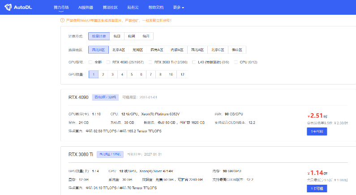
Task: Open the 算力市场 nav tab
Action: [x=61, y=8]
